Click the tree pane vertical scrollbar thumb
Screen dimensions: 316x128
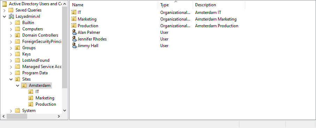pyautogui.click(x=64, y=48)
